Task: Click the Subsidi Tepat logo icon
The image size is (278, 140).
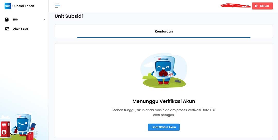Action: tap(8, 6)
